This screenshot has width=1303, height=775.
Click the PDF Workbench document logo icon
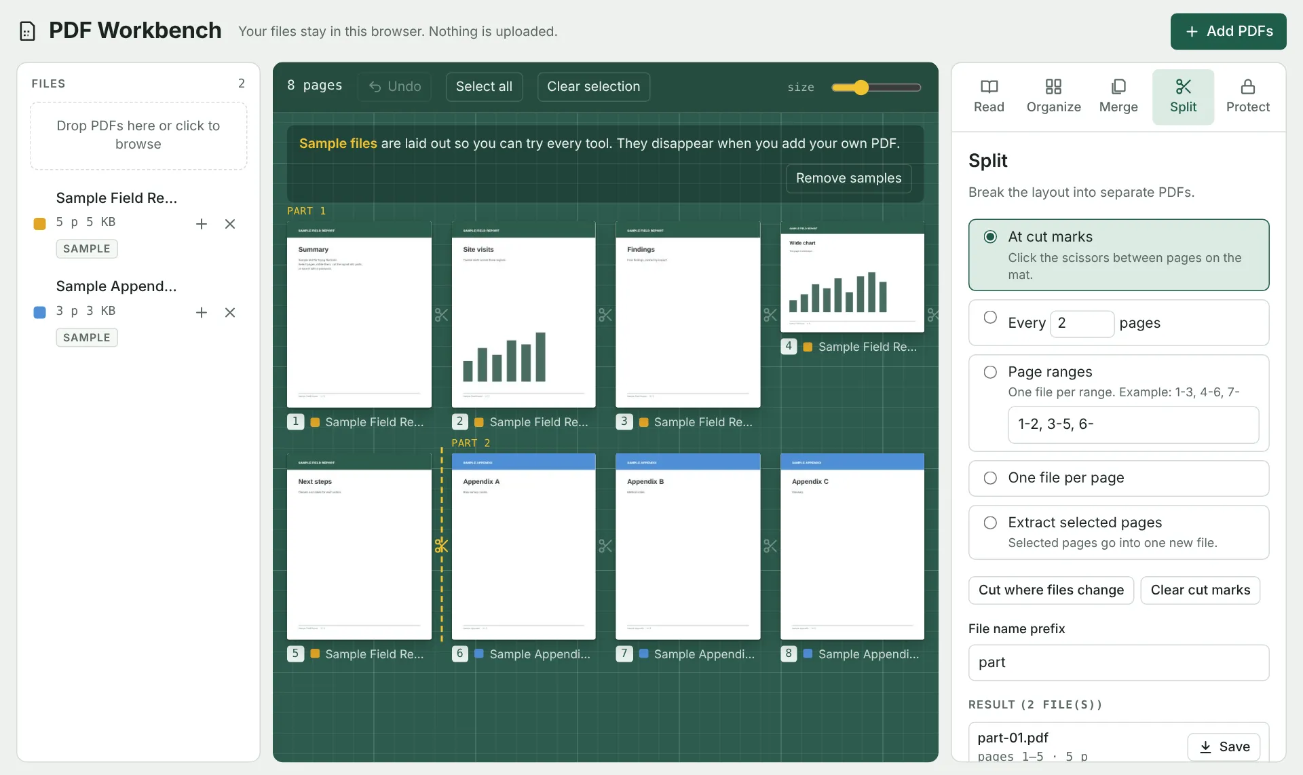(27, 31)
